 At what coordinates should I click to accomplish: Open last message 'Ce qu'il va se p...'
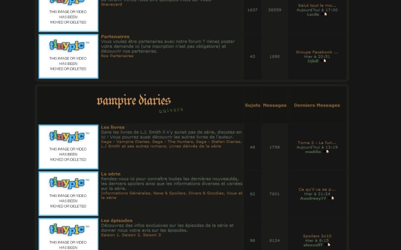pos(317,189)
